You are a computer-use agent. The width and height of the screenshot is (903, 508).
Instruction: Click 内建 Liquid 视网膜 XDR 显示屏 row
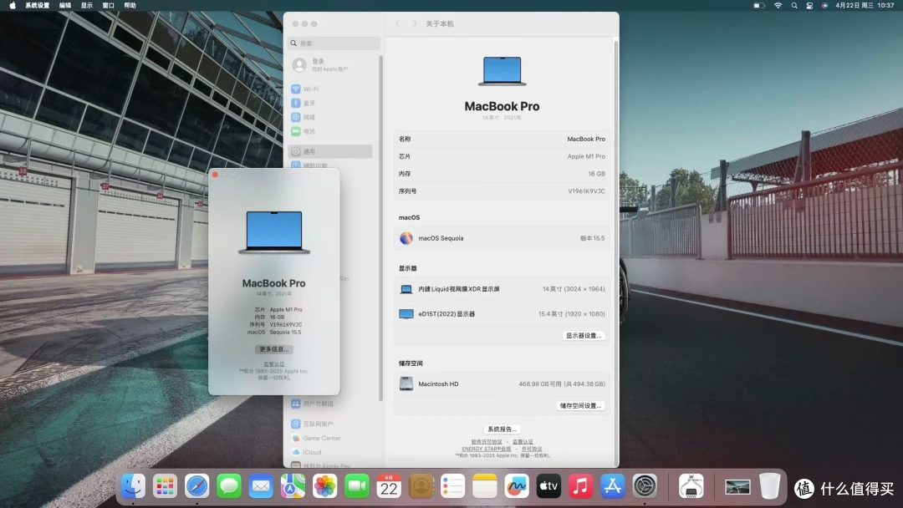tap(502, 289)
